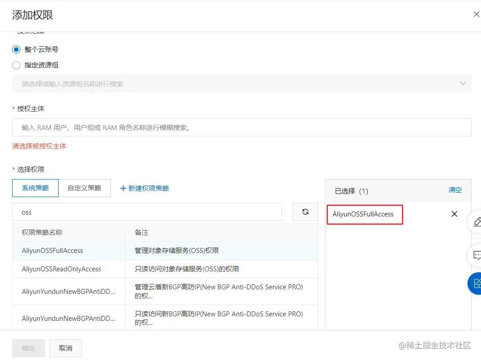Click the 确定 button
Image resolution: width=481 pixels, height=360 pixels.
tap(28, 348)
